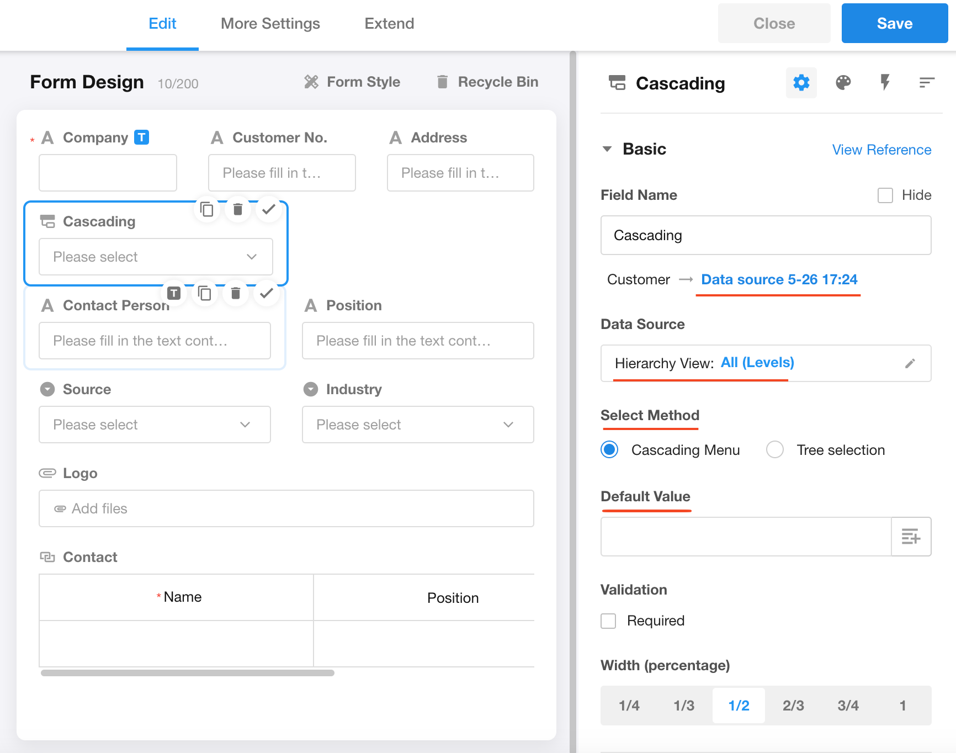Click the Add files upload area

(286, 508)
